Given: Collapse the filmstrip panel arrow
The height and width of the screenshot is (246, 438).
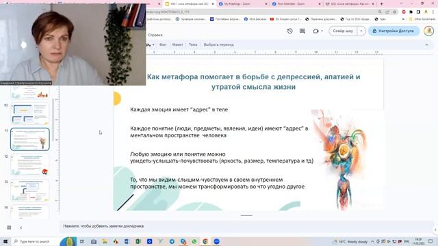Looking at the screenshot, I should (x=21, y=228).
